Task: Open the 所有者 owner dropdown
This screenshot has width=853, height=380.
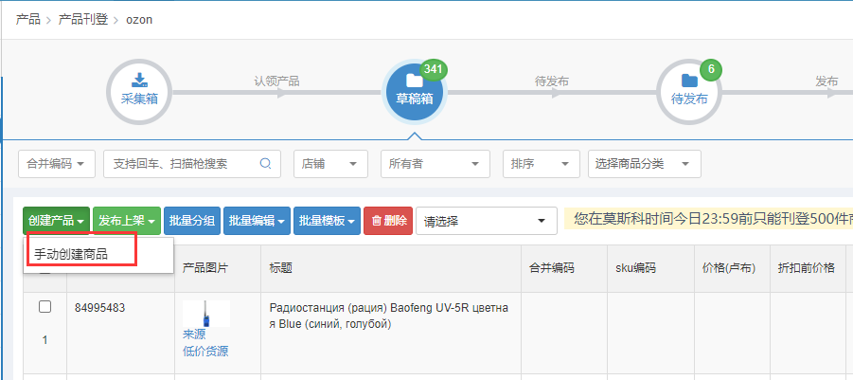Action: (x=435, y=164)
